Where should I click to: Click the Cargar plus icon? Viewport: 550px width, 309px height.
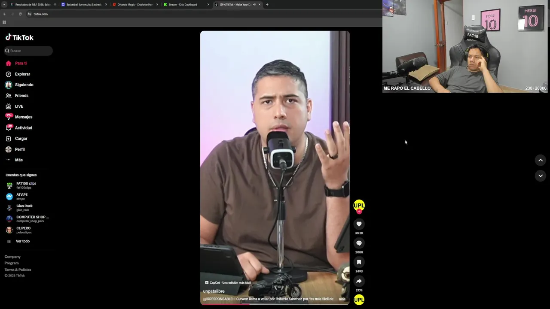point(8,139)
